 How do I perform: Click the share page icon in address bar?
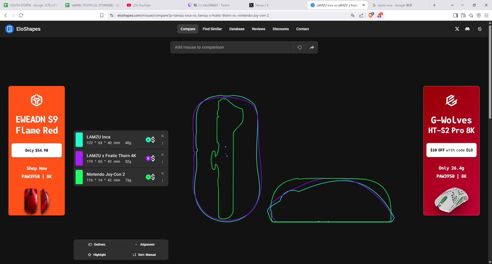click(x=361, y=15)
